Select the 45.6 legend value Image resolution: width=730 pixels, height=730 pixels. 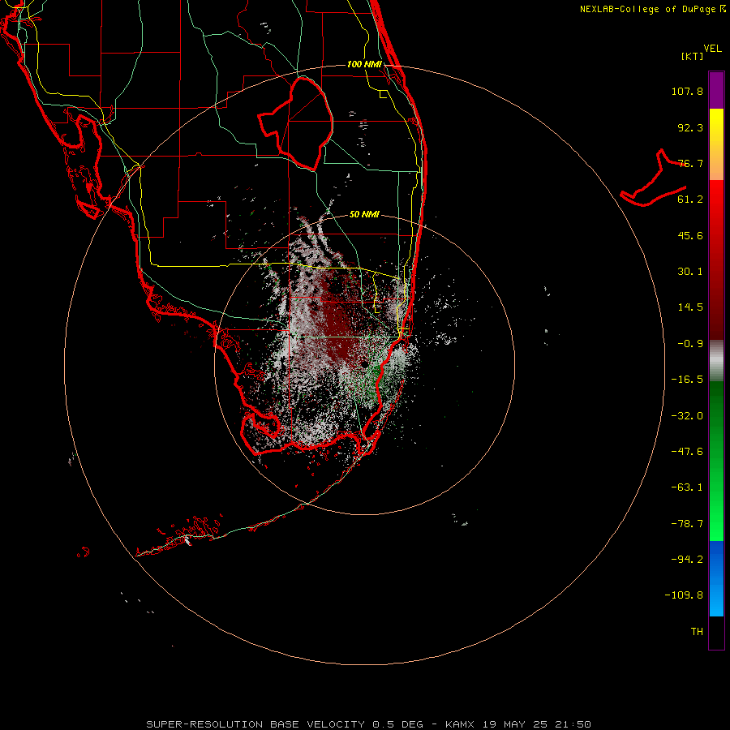(690, 235)
